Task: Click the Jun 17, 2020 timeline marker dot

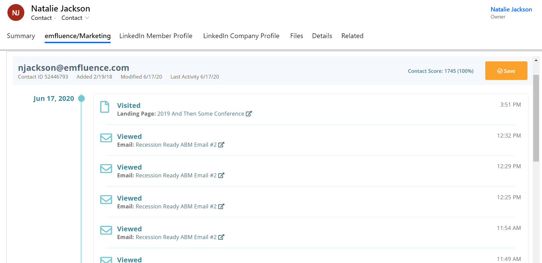Action: [81, 98]
